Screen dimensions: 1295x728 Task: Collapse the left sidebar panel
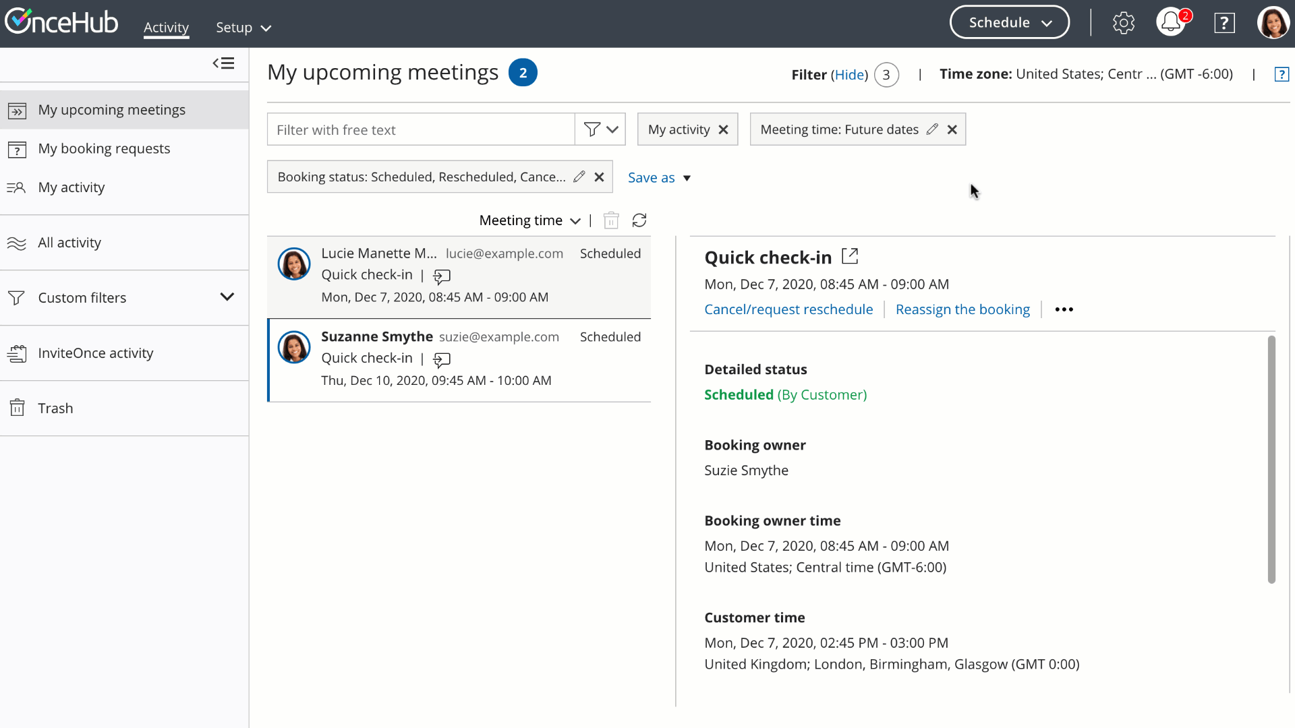pyautogui.click(x=223, y=63)
